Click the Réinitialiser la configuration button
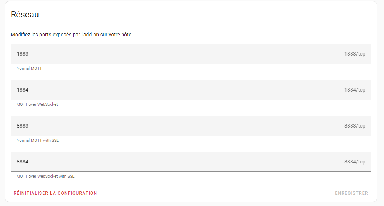The height and width of the screenshot is (206, 384). coord(55,193)
